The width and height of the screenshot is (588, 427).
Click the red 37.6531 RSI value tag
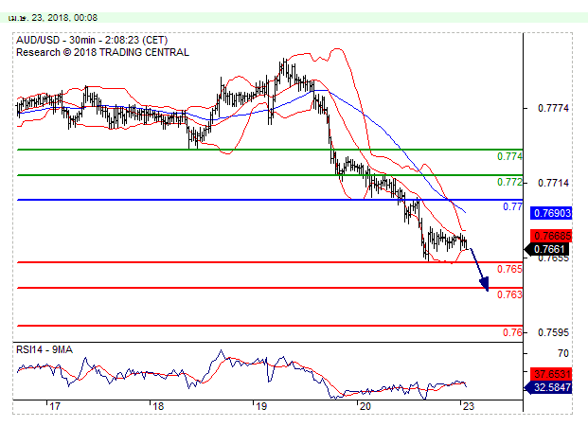click(551, 374)
